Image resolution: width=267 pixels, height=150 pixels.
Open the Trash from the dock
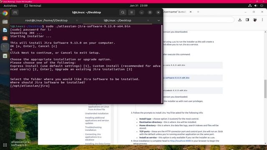(5, 56)
